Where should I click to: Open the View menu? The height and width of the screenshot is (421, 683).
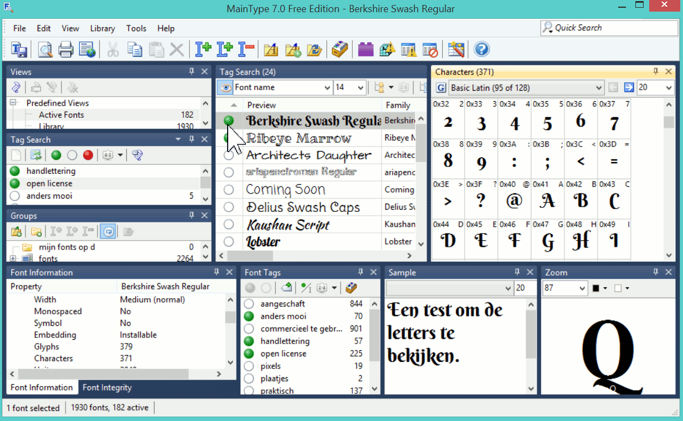[70, 28]
